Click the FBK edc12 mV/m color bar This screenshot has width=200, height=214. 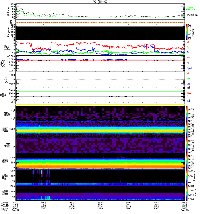click(x=186, y=177)
